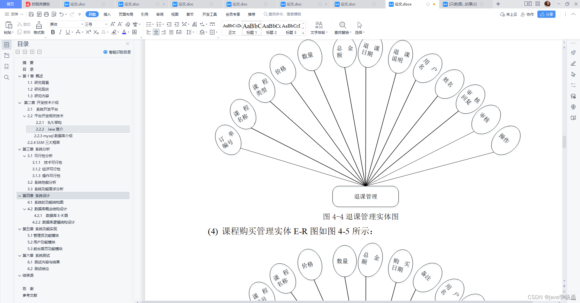Screen dimensions: 580x303
Task: Click the shading fill color bucket
Action: coord(202,32)
